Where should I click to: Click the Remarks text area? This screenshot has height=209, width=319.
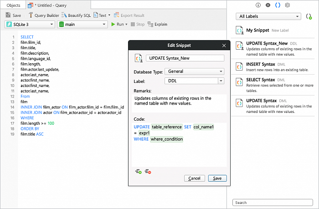click(179, 103)
